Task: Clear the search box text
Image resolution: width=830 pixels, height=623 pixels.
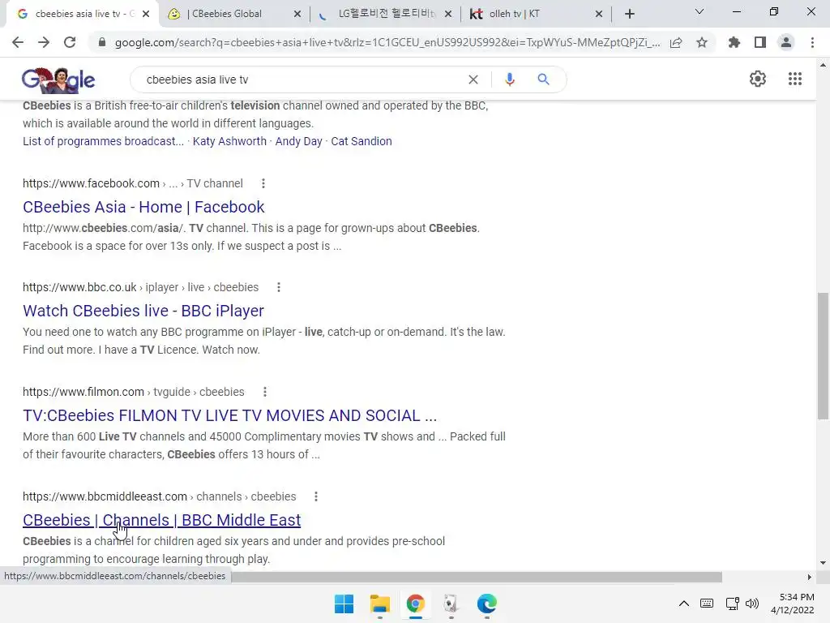Action: 473,79
